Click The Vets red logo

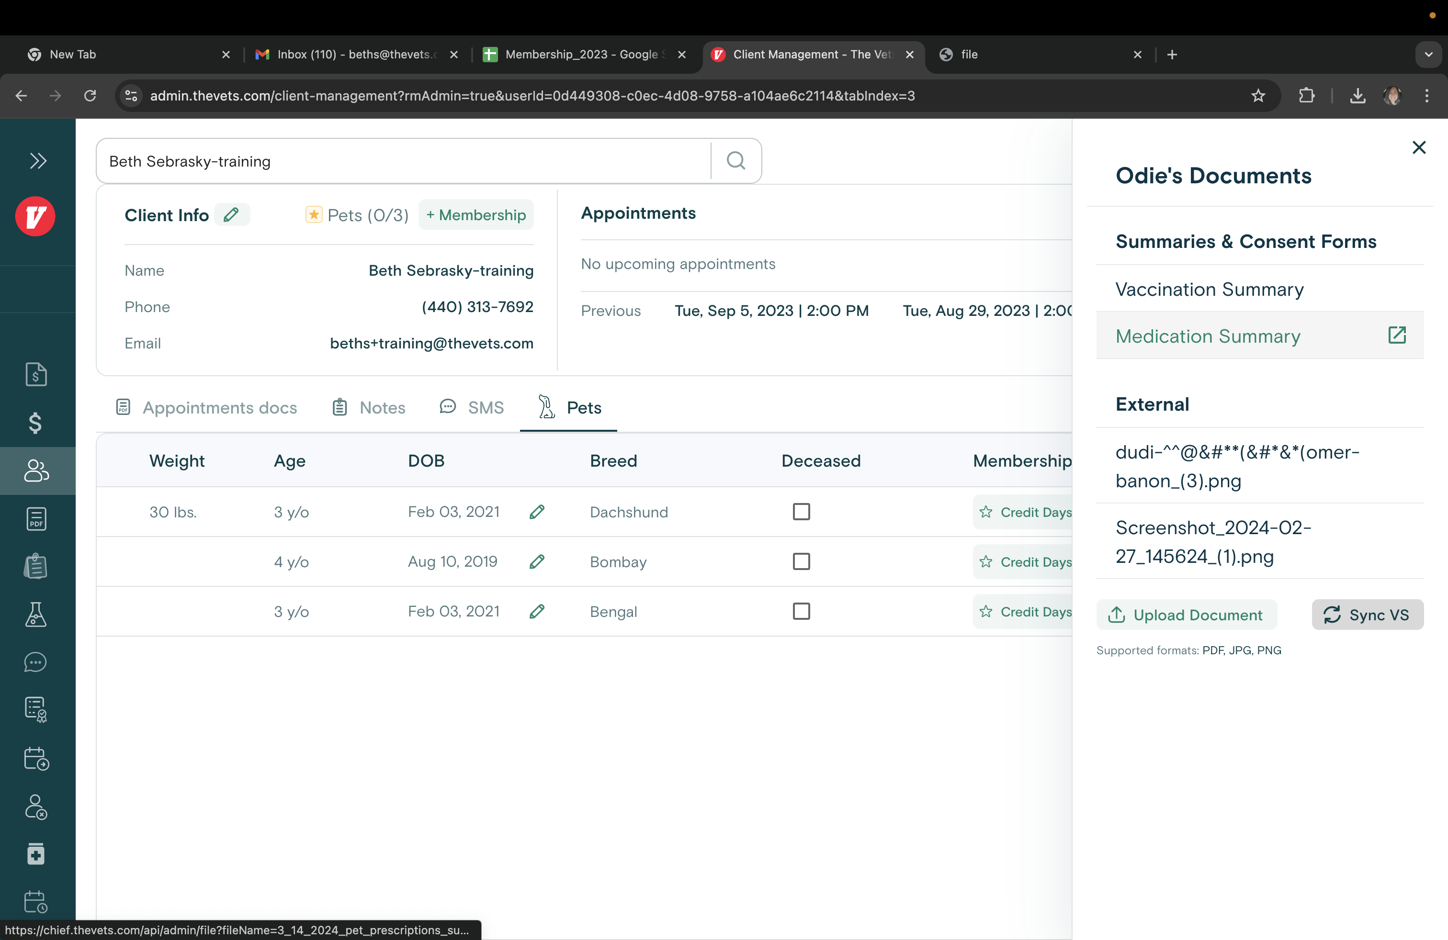pos(35,216)
